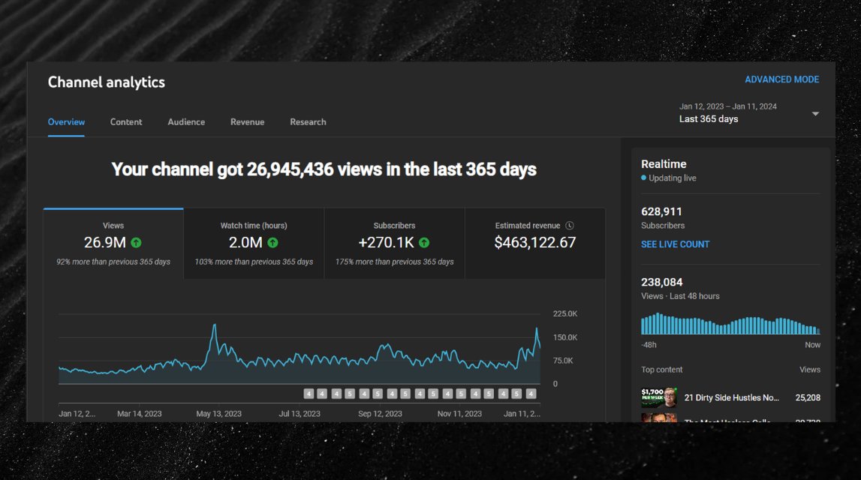Click the clock icon next to Estimated revenue
The height and width of the screenshot is (480, 861).
(x=570, y=226)
